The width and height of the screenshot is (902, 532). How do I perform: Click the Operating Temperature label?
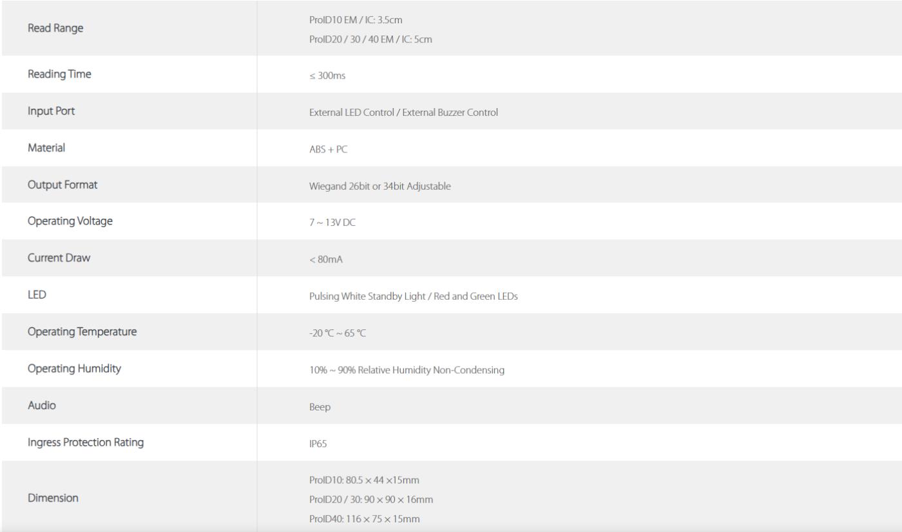[x=82, y=332]
